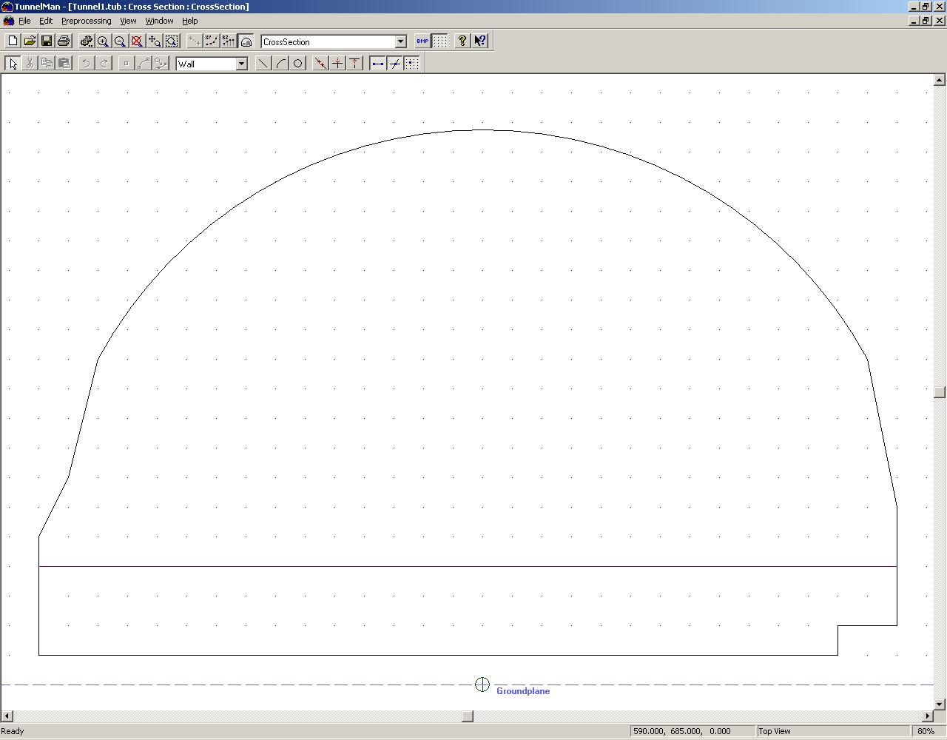Viewport: 947px width, 740px height.
Task: Select the Arc drawing tool
Action: [x=280, y=64]
